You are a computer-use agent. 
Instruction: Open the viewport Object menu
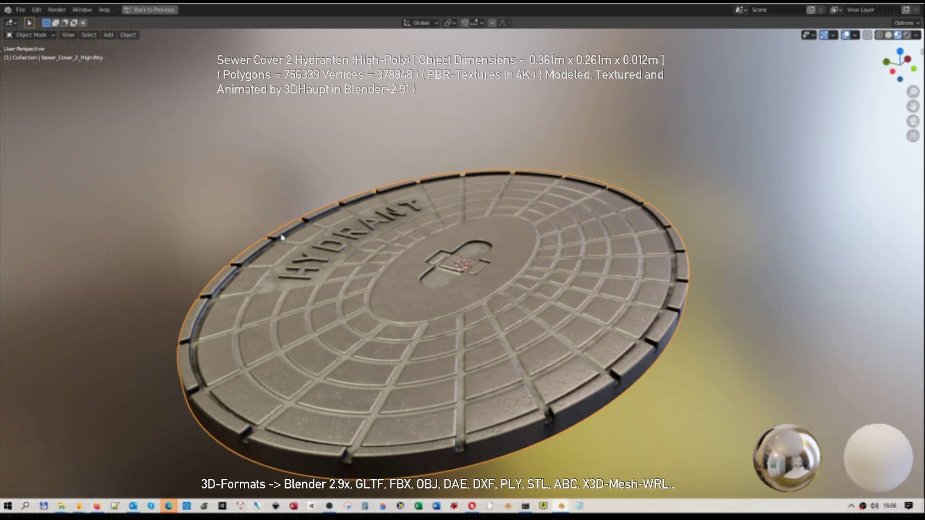pyautogui.click(x=128, y=35)
